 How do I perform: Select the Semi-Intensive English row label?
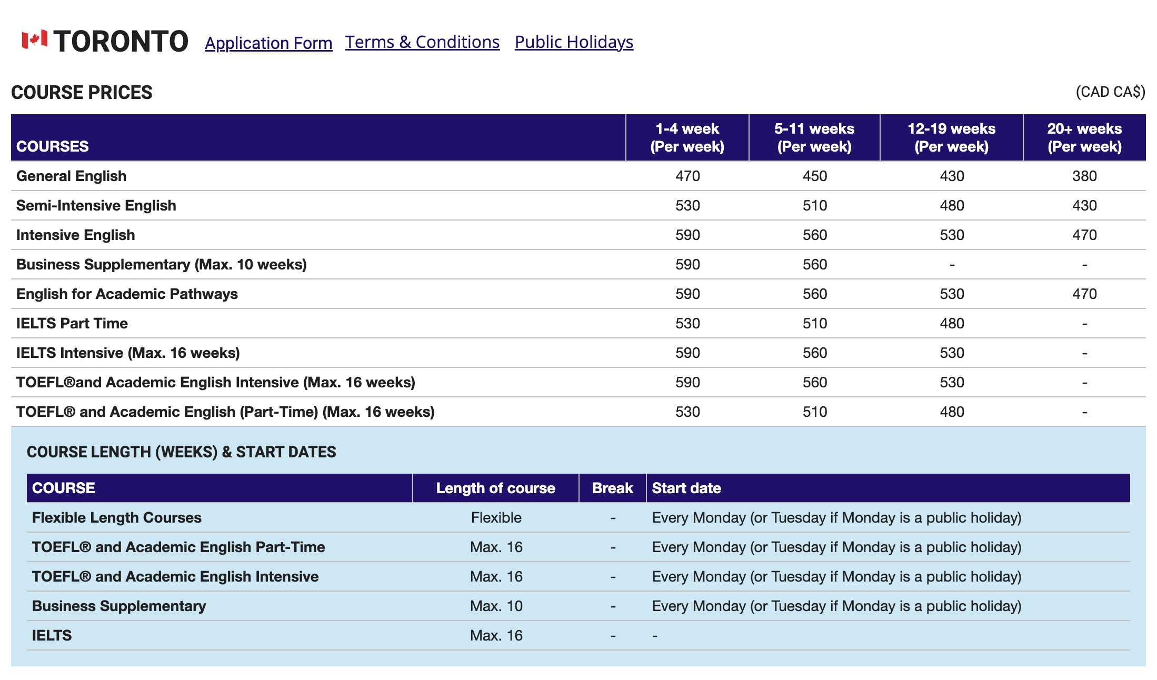[x=96, y=205]
